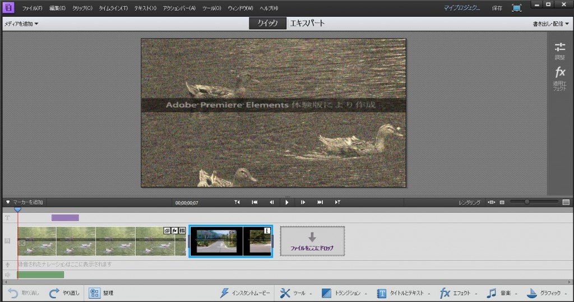
Task: Click the レンダリング button
Action: (469, 202)
